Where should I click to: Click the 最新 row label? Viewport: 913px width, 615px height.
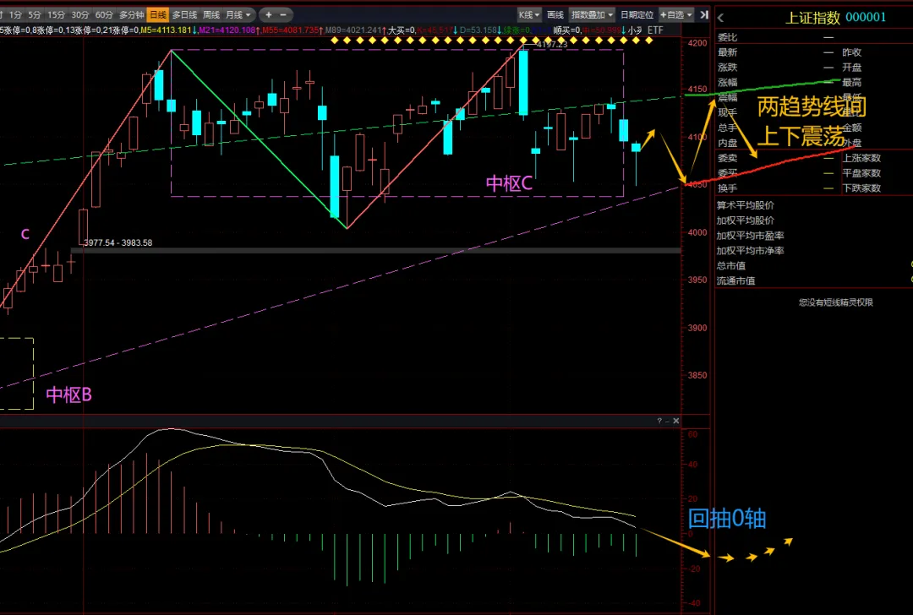[x=727, y=52]
